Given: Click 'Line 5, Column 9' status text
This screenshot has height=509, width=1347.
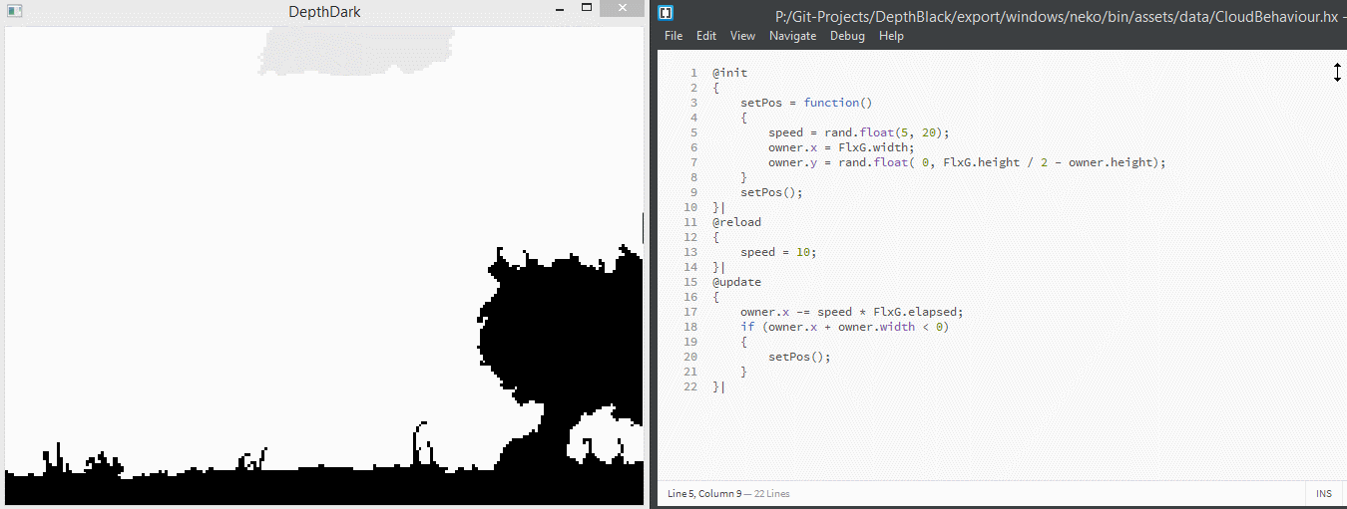Looking at the screenshot, I should point(704,494).
